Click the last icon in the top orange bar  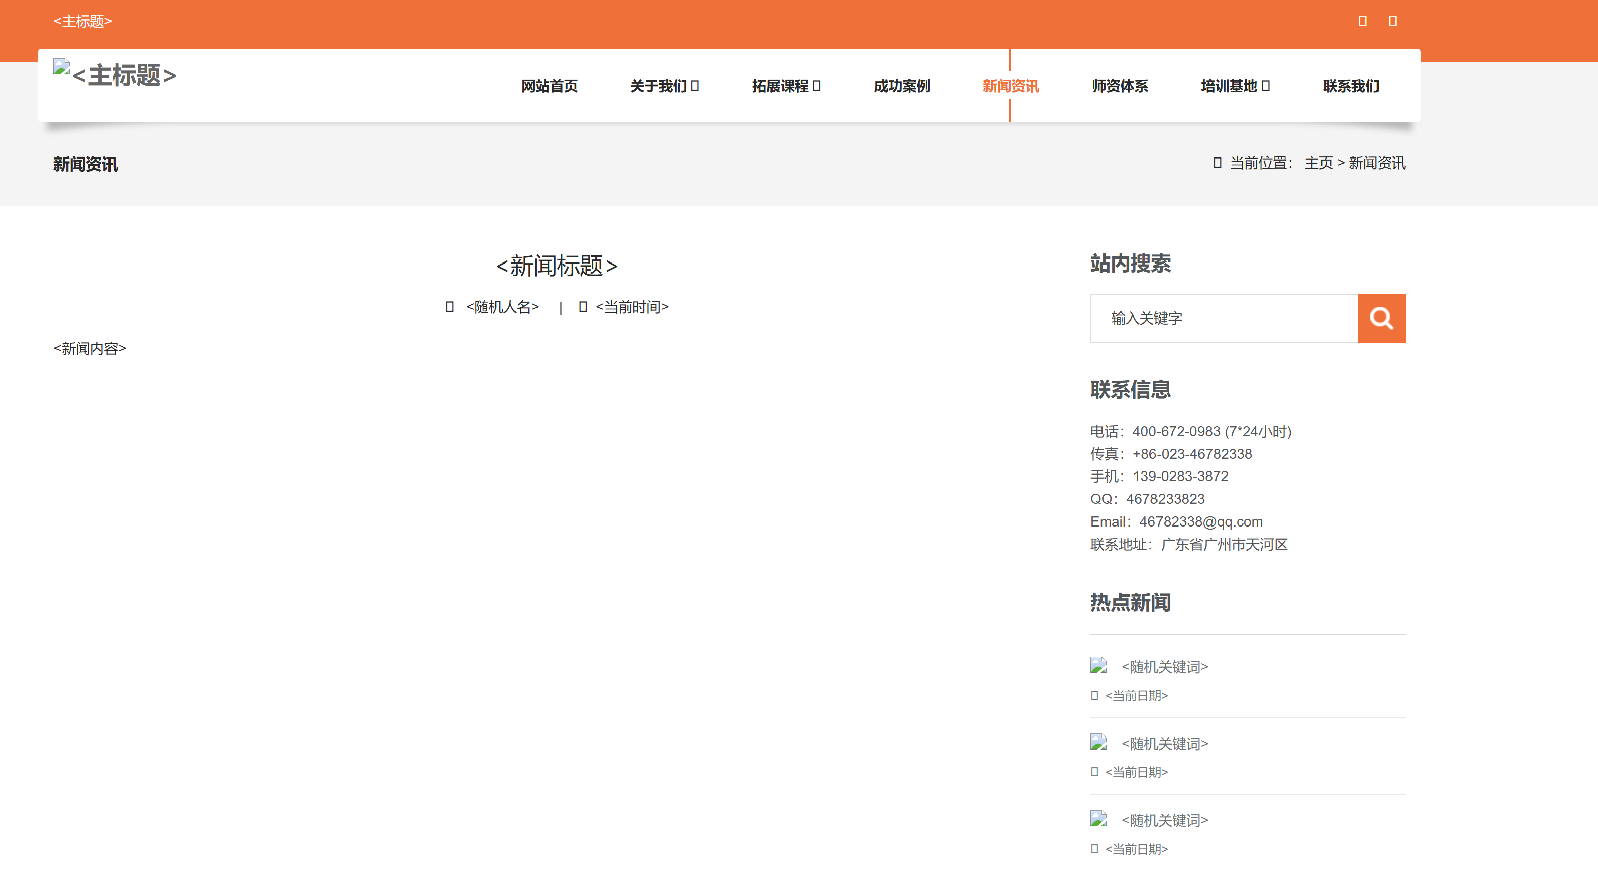(x=1392, y=21)
